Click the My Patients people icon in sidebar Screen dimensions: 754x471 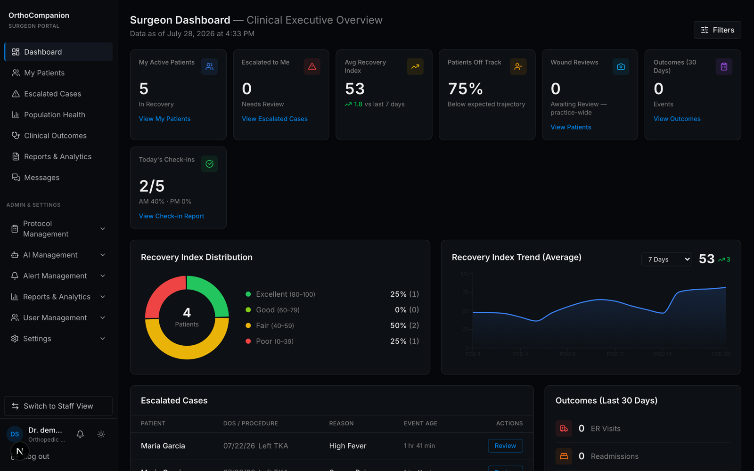16,73
